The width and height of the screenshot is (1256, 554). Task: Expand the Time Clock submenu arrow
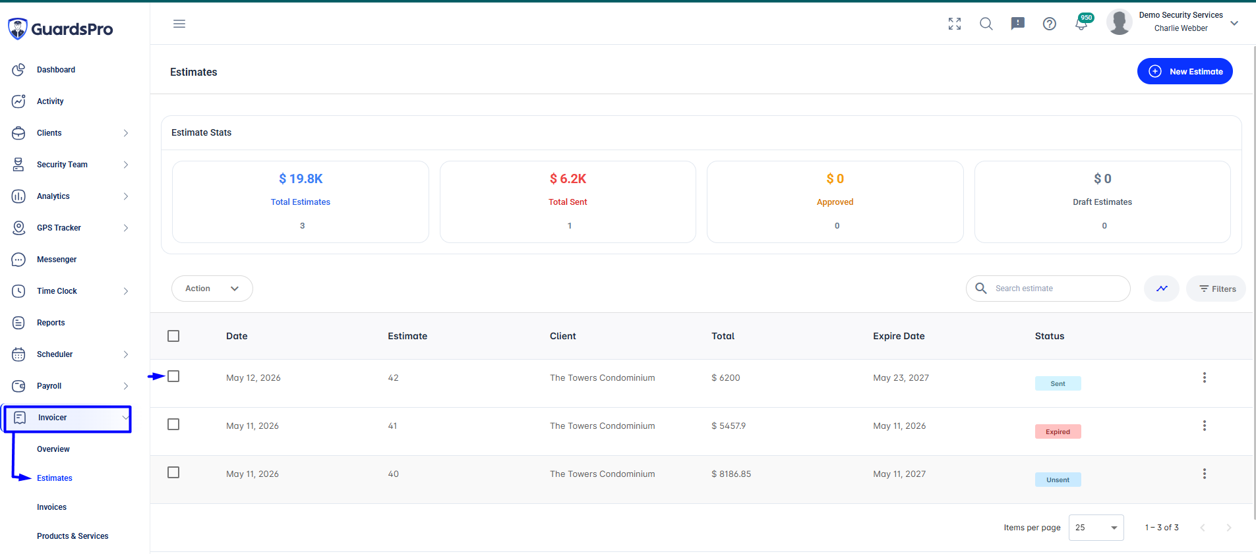coord(126,291)
